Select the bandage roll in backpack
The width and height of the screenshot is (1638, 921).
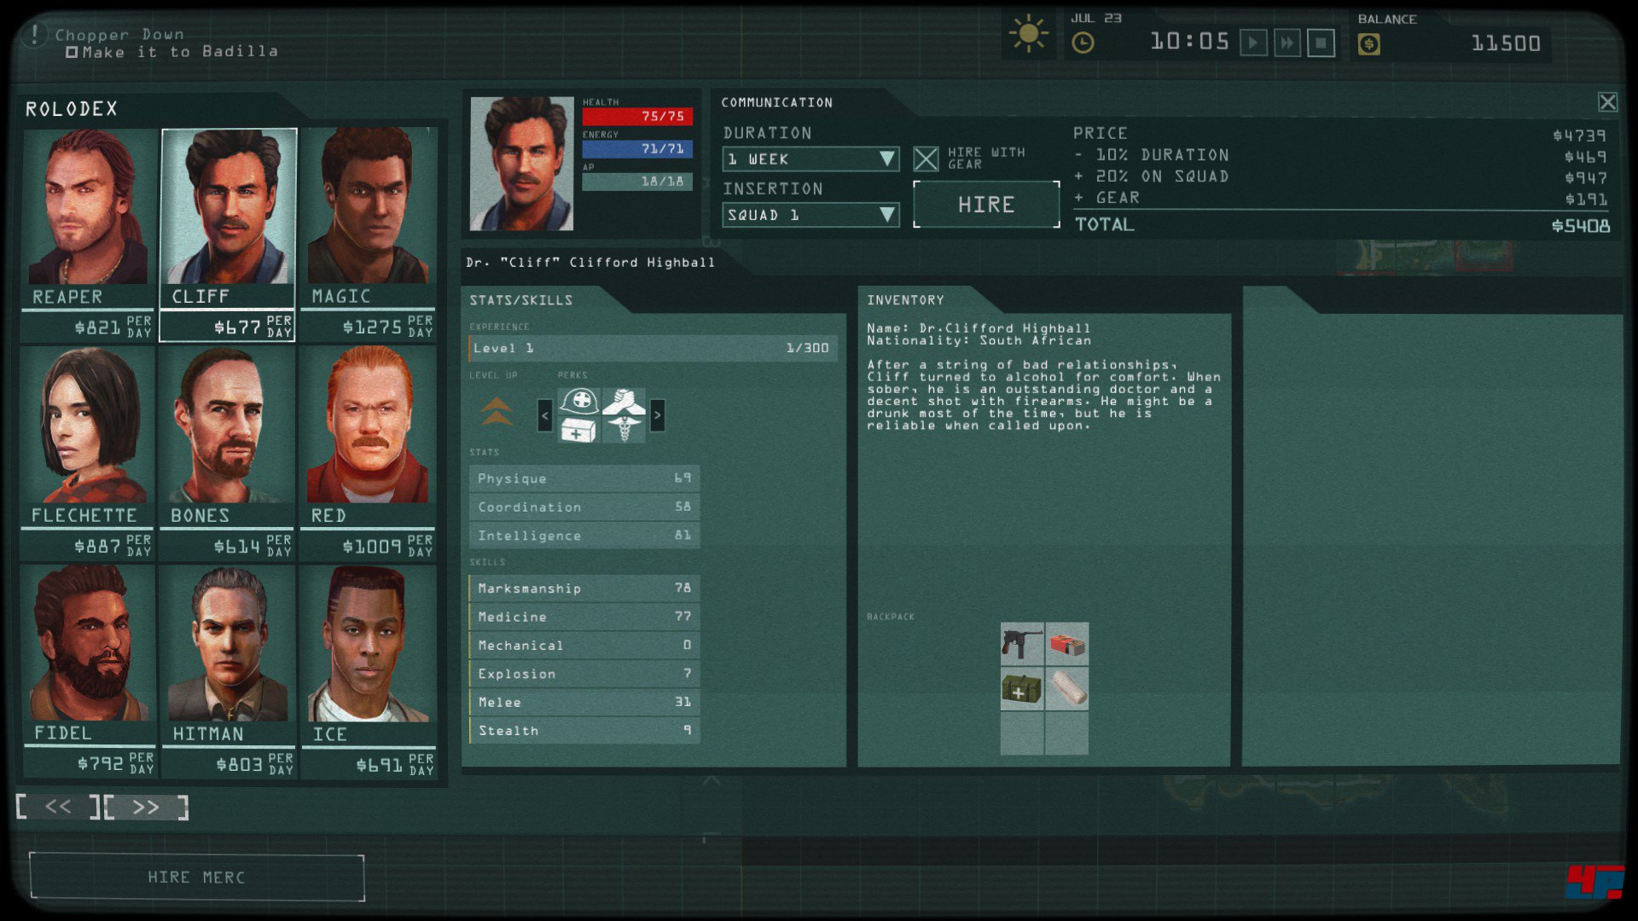point(1066,688)
